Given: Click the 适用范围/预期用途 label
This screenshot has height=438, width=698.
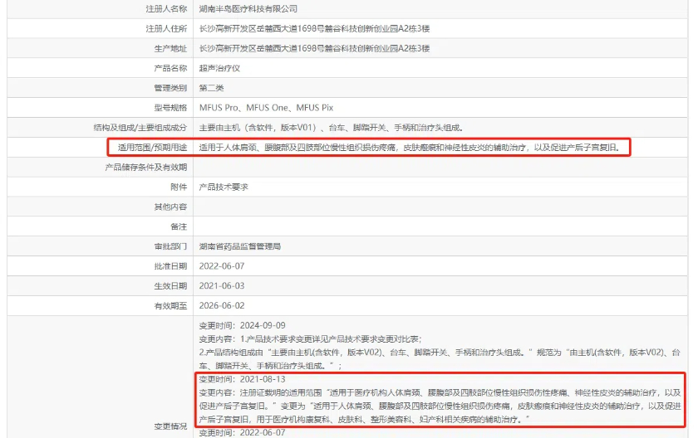Looking at the screenshot, I should (x=152, y=148).
